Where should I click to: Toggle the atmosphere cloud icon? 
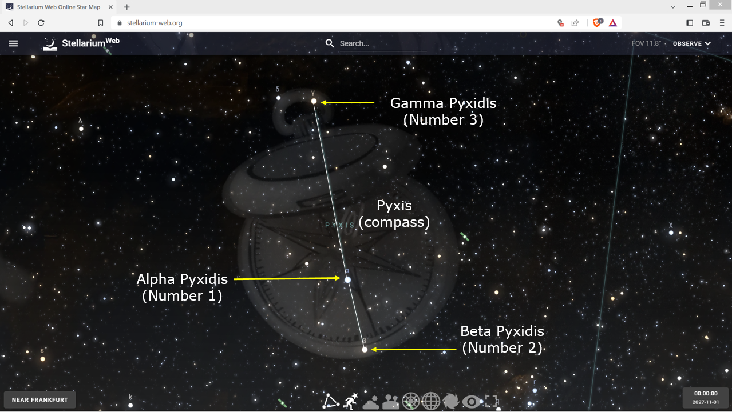point(371,402)
